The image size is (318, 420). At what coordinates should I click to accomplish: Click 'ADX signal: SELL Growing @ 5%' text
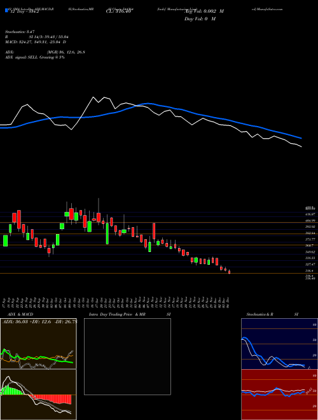click(x=35, y=57)
